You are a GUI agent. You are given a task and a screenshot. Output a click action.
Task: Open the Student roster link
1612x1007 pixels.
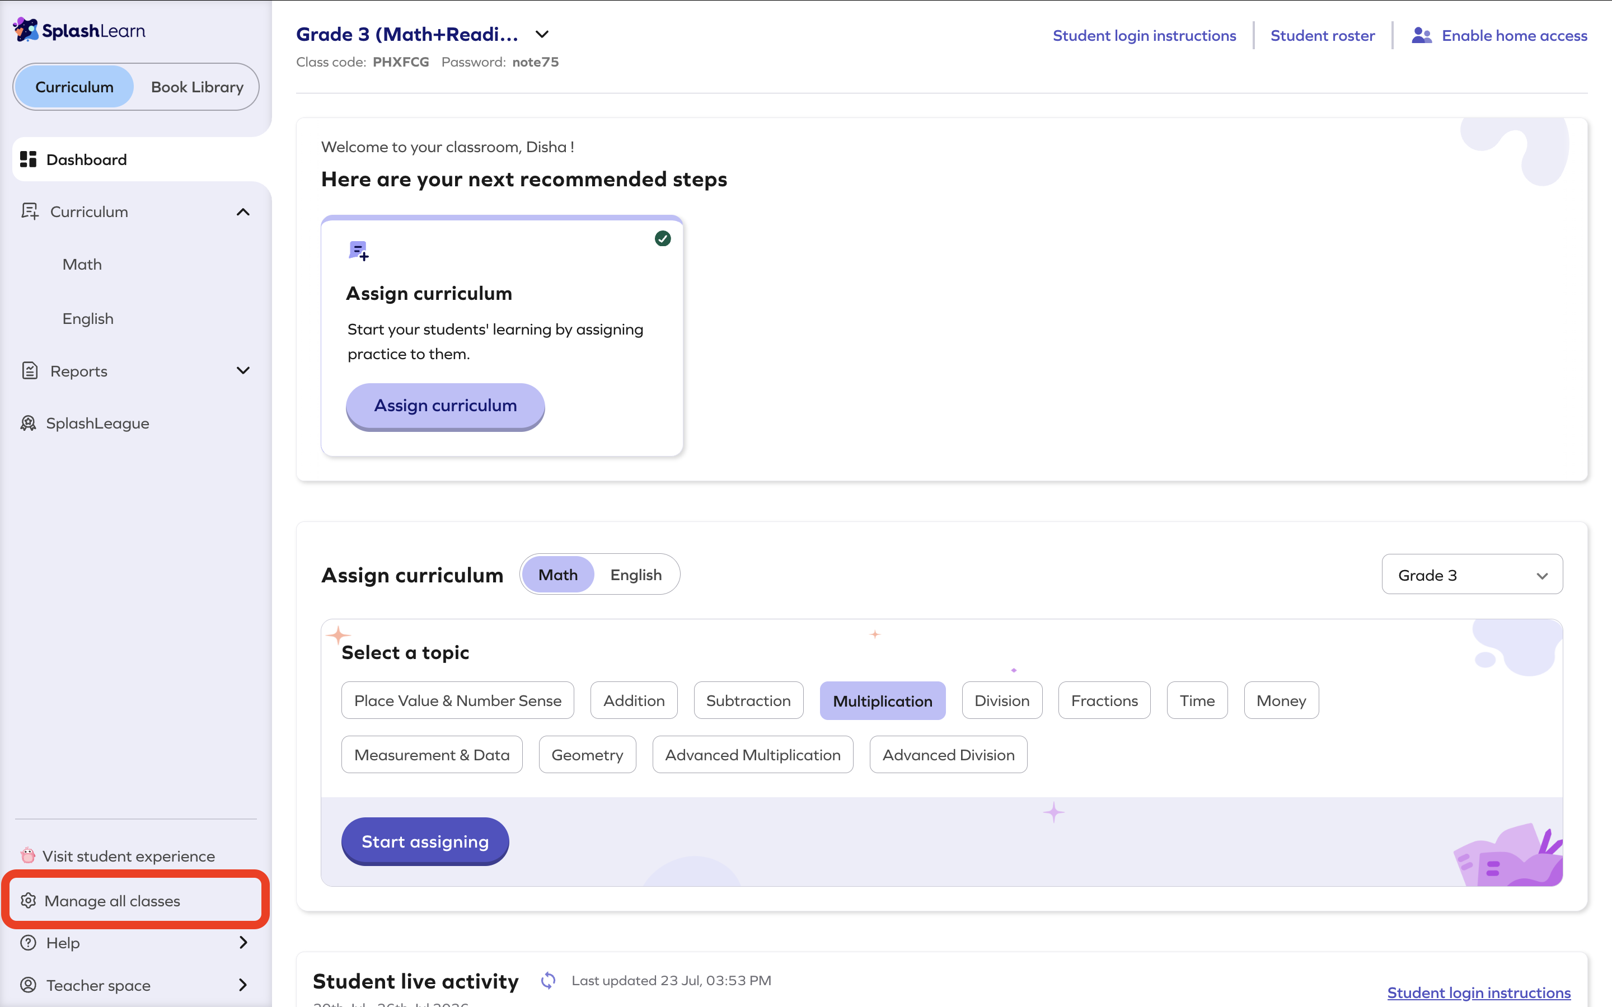(1322, 35)
